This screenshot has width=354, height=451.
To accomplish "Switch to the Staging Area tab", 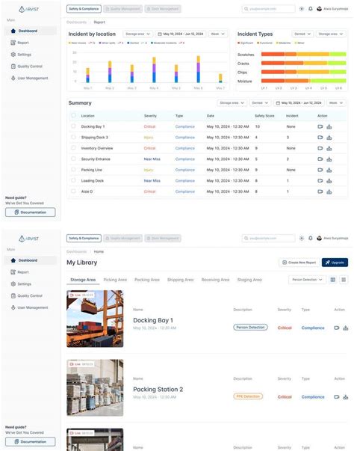I will coord(249,280).
